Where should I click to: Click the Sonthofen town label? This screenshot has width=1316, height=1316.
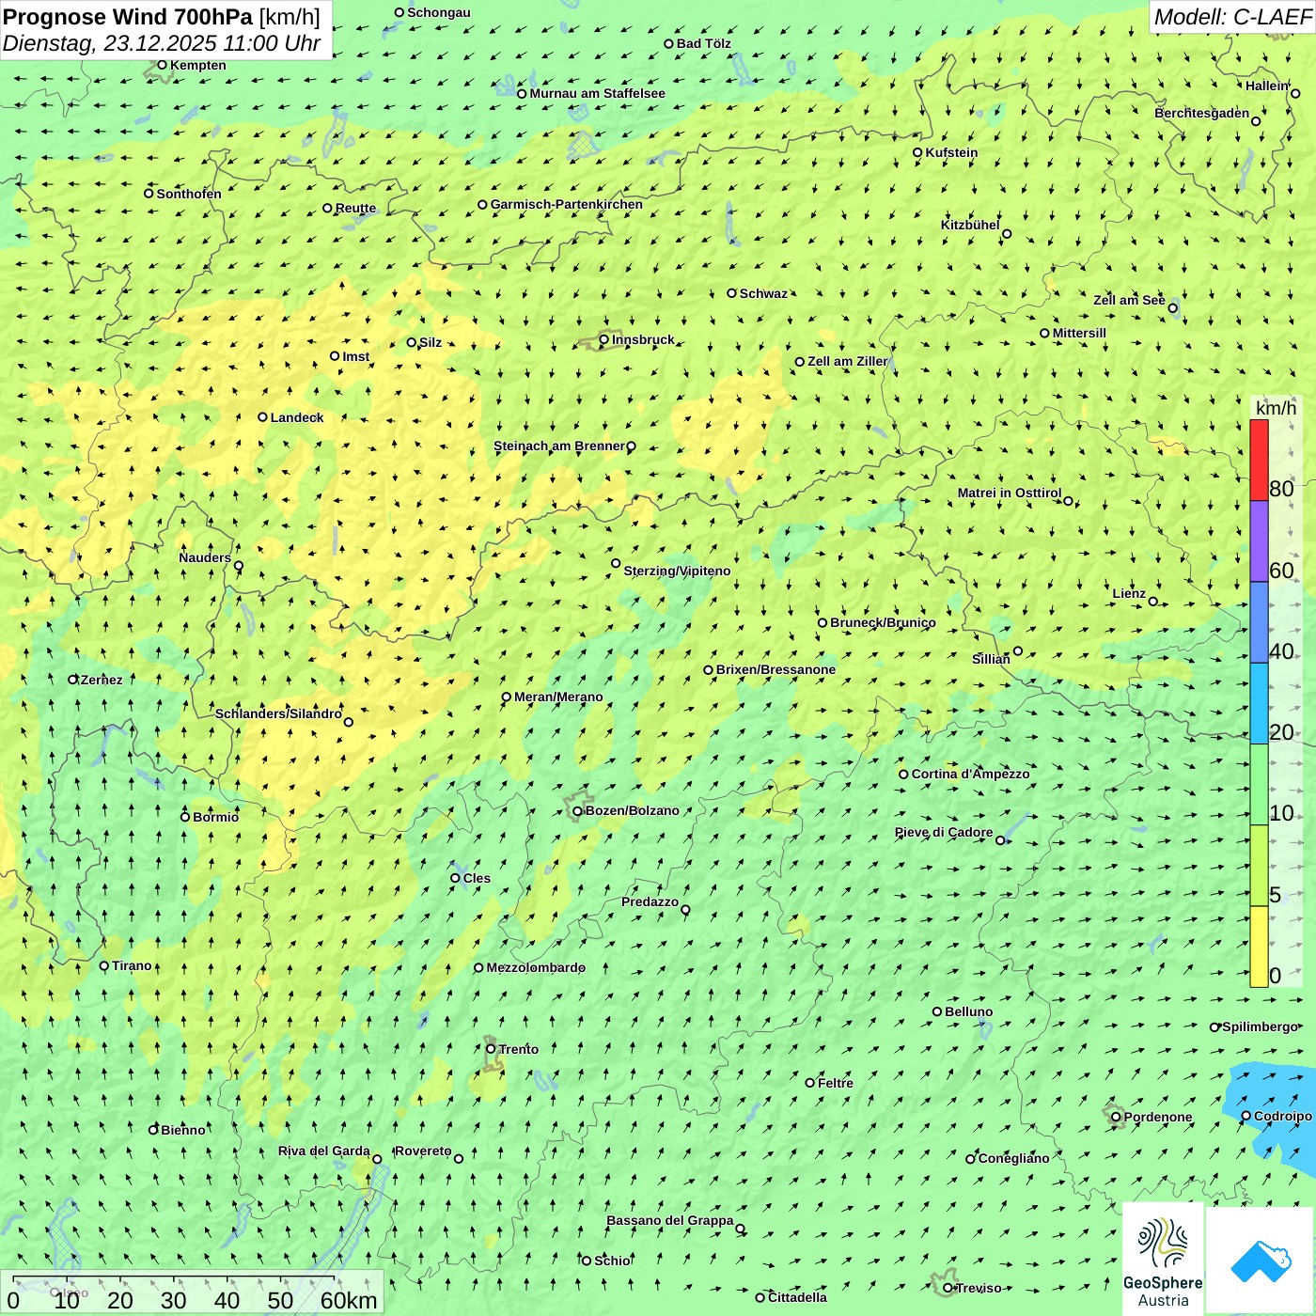(189, 194)
